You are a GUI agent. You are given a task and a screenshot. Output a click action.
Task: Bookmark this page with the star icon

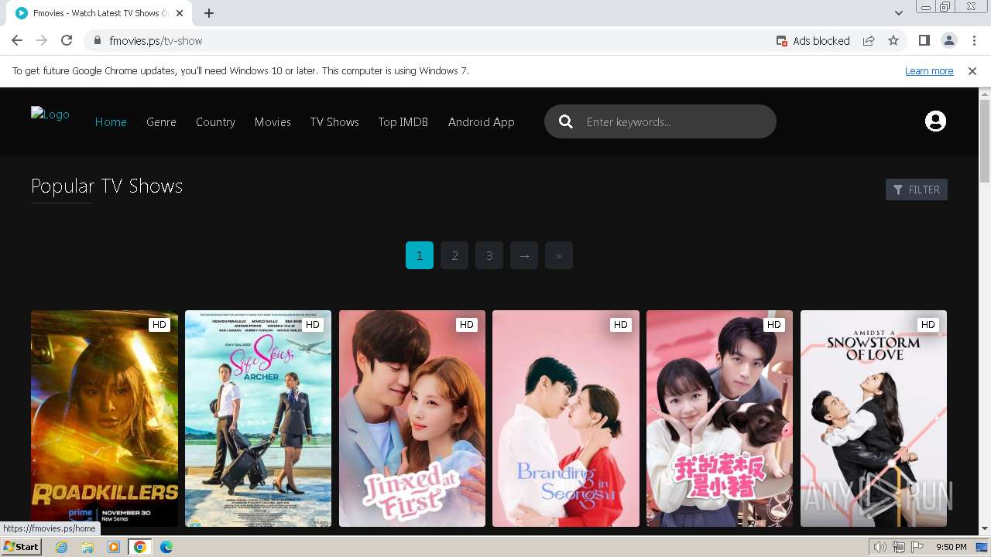click(893, 41)
